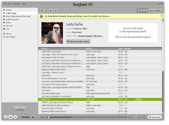
Task: Adjust the volume slider
Action: pyautogui.click(x=27, y=117)
